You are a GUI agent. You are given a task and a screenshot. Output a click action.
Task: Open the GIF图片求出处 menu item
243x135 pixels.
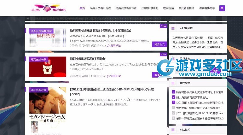[150, 8]
